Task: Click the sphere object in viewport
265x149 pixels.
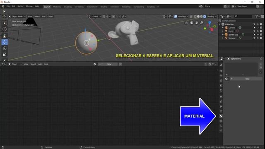Action: (x=87, y=43)
